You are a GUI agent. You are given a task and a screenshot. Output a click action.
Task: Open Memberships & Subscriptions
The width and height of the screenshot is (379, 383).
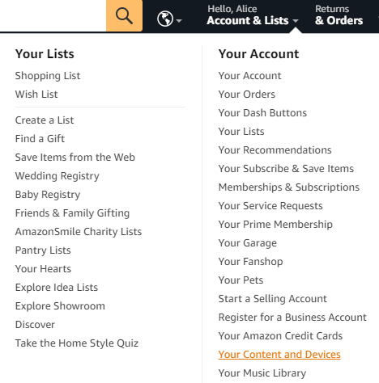289,187
